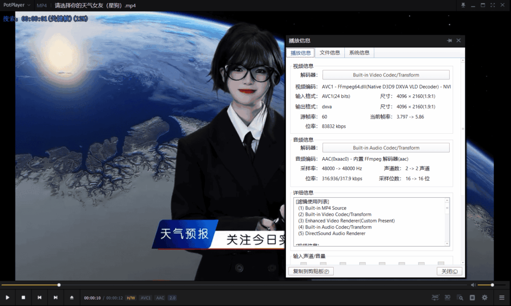This screenshot has width=511, height=306.
Task: Mute audio via the speaker icon
Action: [x=473, y=285]
